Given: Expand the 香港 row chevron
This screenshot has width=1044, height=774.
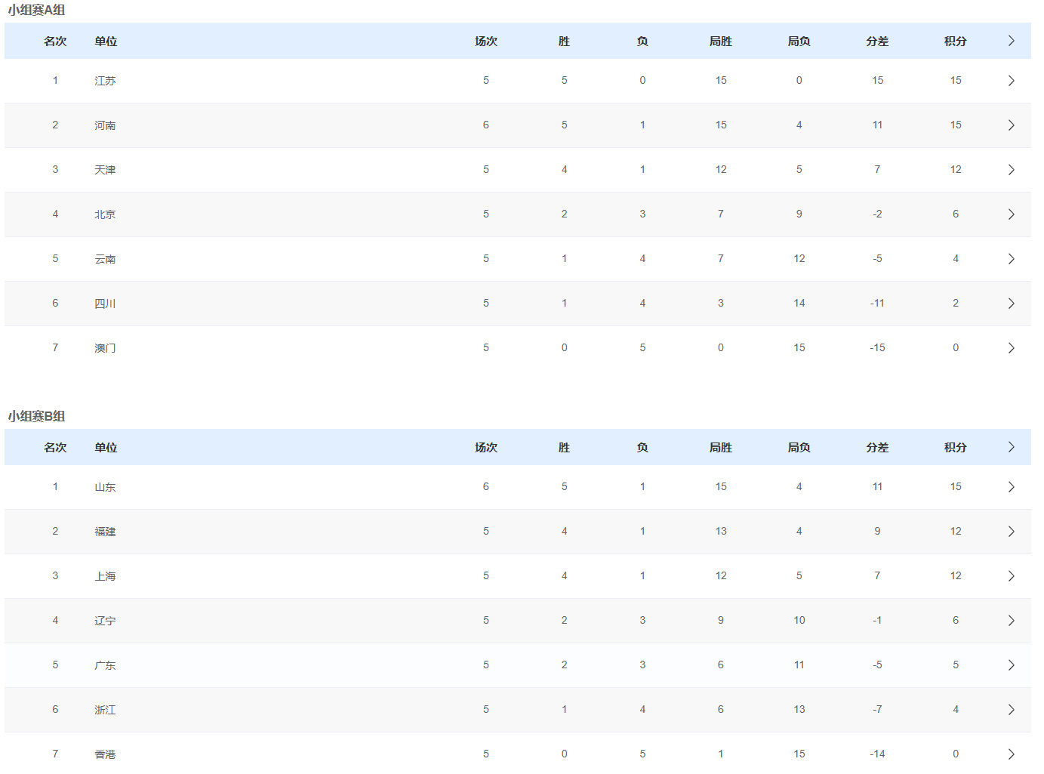Looking at the screenshot, I should point(1011,754).
